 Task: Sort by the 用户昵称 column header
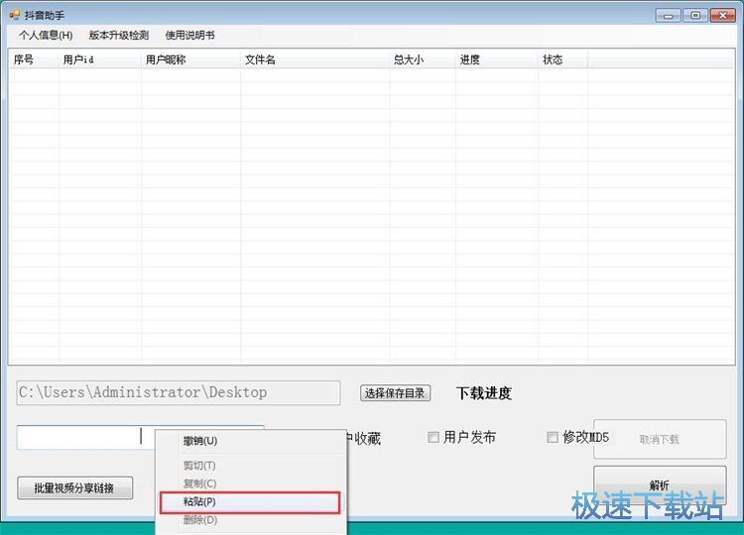click(x=190, y=59)
